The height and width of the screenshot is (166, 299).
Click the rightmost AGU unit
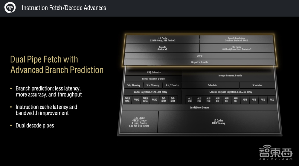click(272, 100)
